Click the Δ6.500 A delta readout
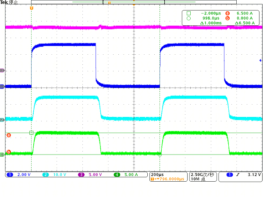This screenshot has width=263, height=197. point(245,23)
